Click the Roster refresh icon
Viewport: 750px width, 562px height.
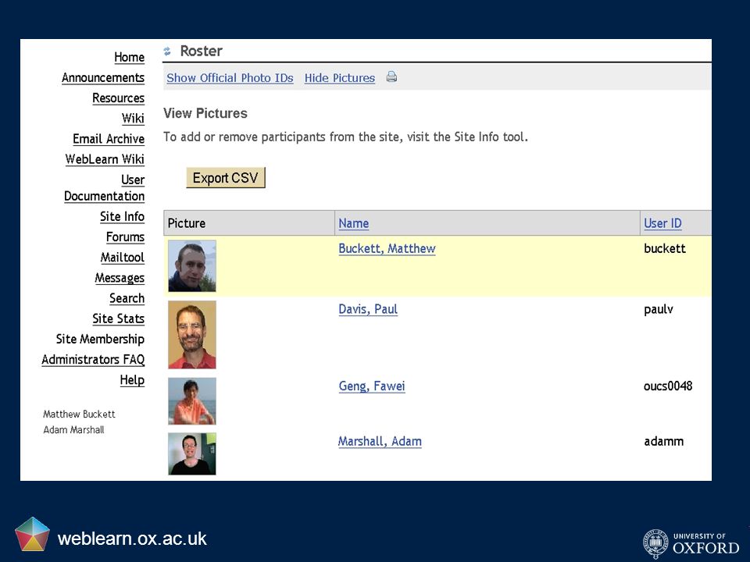167,52
